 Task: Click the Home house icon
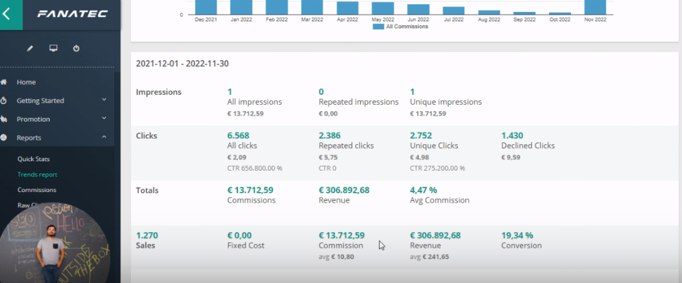pos(4,82)
